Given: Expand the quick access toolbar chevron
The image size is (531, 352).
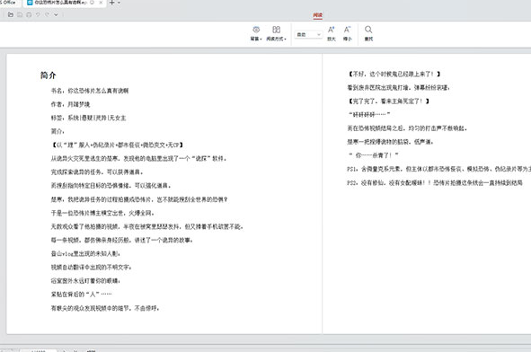Looking at the screenshot, I should click(x=56, y=14).
